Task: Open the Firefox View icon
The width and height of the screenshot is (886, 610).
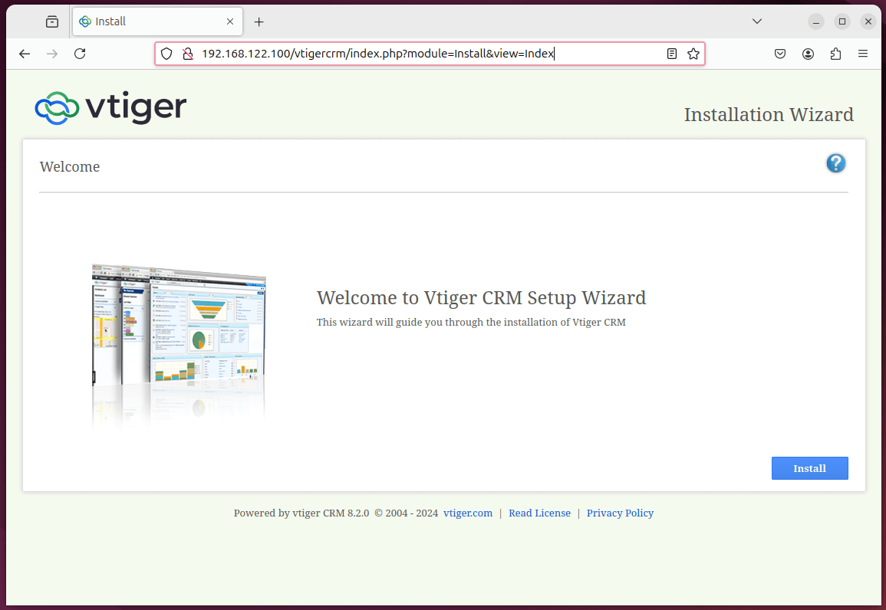Action: [x=52, y=21]
